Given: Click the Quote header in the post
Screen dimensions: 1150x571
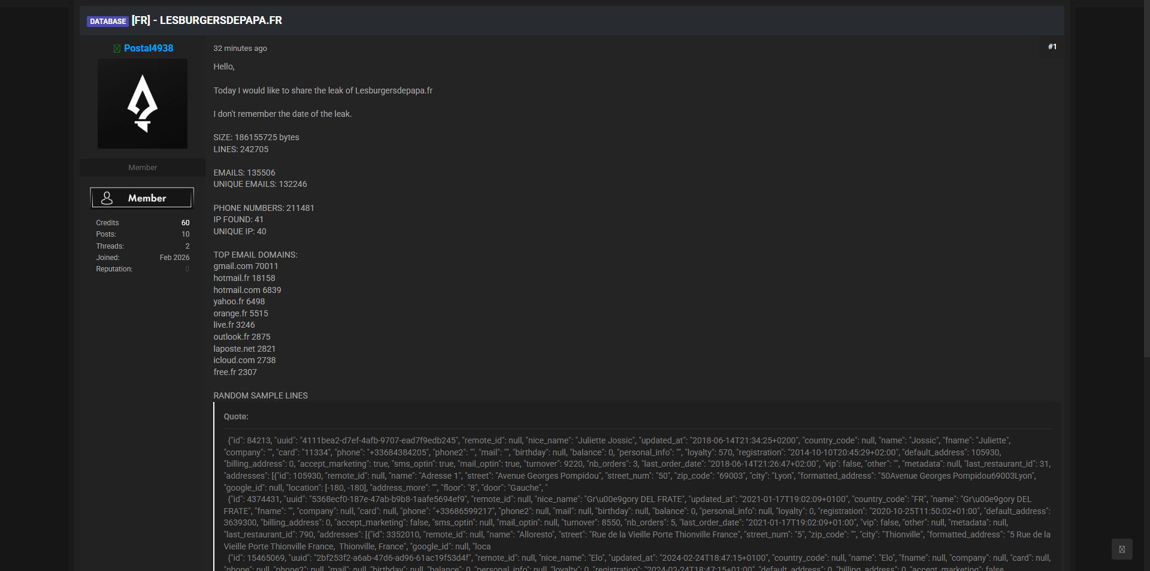Looking at the screenshot, I should click(236, 416).
